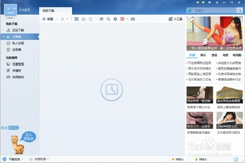Select 已完成 in the sidebar
This screenshot has width=245, height=163.
(20, 37)
